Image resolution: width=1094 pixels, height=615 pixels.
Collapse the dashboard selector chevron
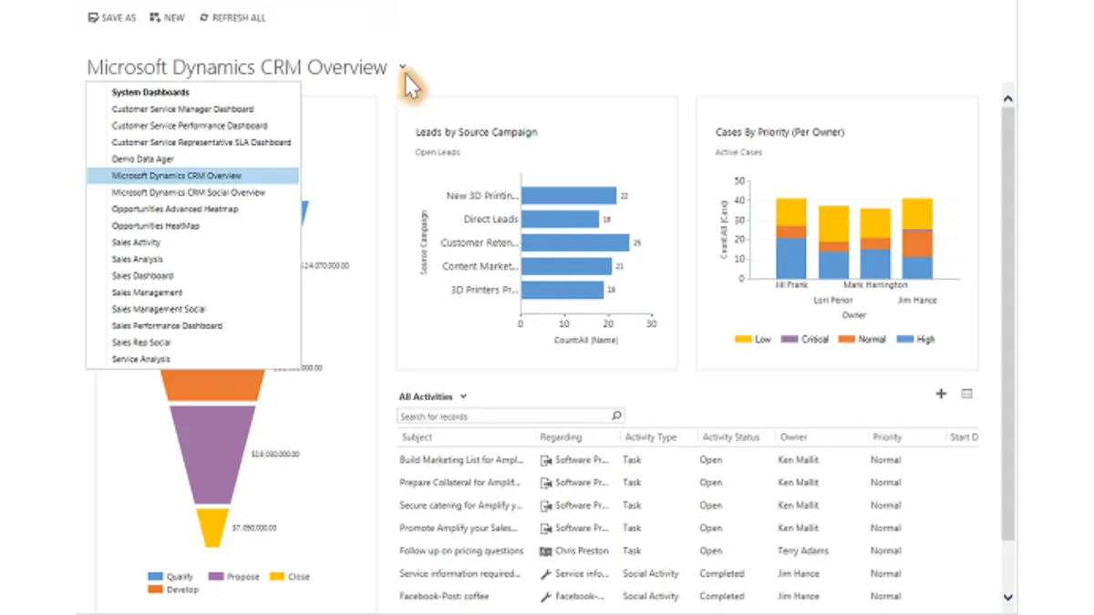[x=402, y=68]
